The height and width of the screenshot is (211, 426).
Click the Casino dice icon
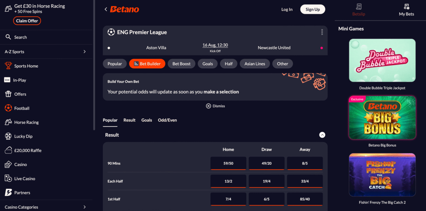tap(8, 165)
